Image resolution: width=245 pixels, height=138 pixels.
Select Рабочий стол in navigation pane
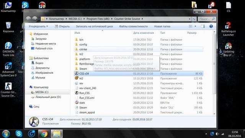(x=44, y=48)
